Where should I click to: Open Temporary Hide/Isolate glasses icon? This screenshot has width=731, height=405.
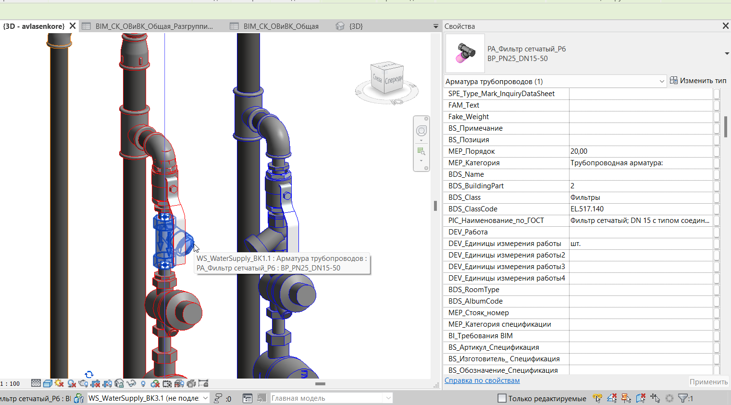coord(131,383)
